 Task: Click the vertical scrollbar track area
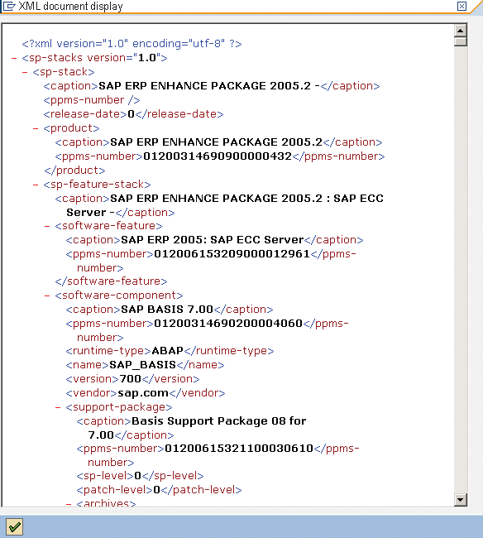point(461,271)
